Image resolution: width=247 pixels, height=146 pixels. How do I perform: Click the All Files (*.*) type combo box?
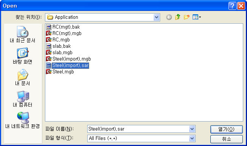click(141, 138)
